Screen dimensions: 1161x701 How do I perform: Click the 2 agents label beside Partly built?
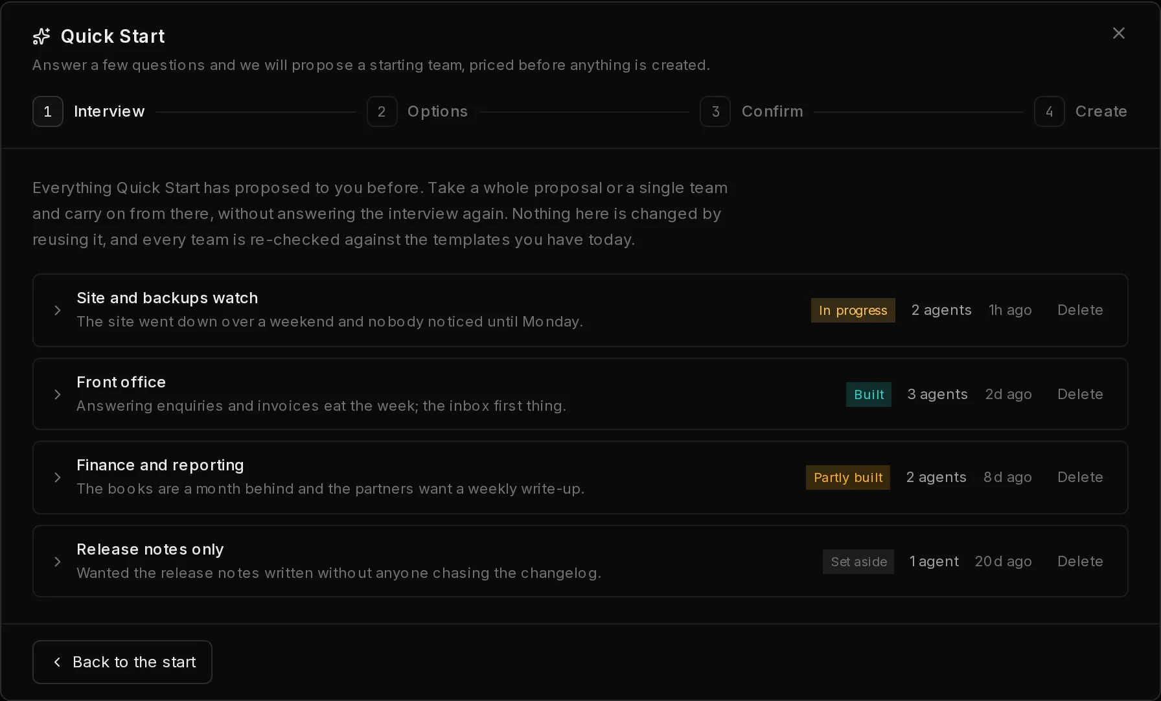point(936,477)
